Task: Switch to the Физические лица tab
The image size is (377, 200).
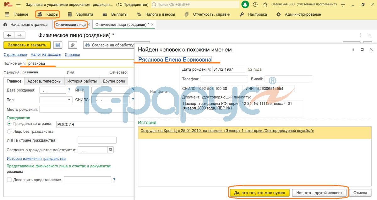Action: (x=70, y=24)
